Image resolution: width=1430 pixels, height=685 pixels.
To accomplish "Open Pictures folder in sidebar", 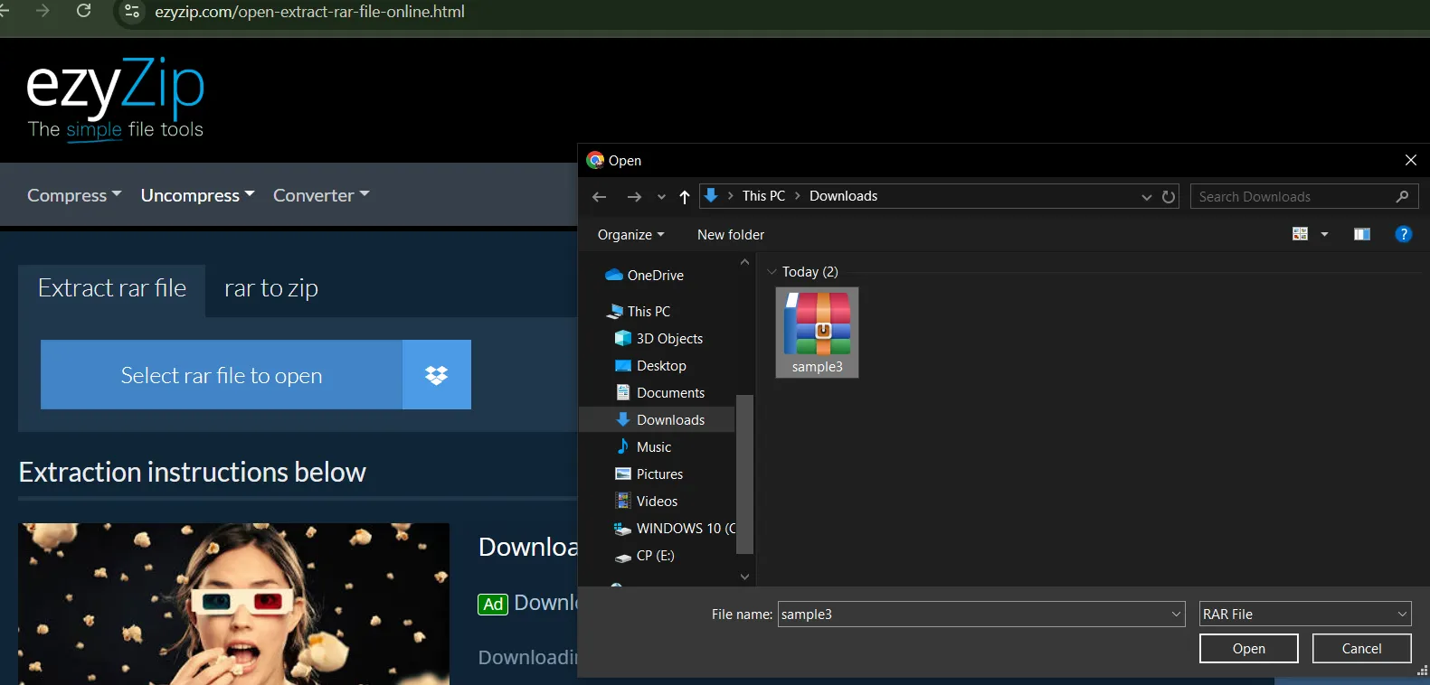I will [649, 474].
